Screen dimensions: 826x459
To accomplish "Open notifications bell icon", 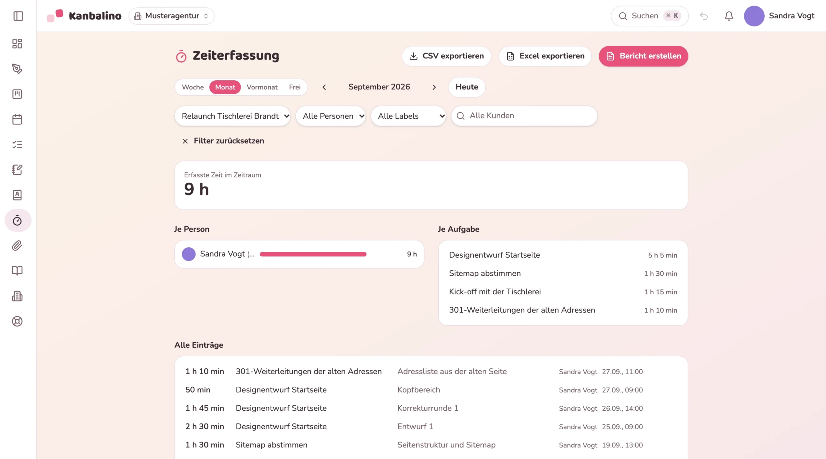I will pyautogui.click(x=729, y=16).
